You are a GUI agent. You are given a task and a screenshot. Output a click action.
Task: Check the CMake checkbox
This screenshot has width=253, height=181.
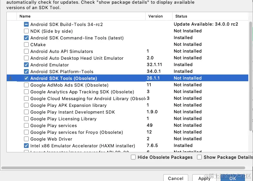pos(26,44)
